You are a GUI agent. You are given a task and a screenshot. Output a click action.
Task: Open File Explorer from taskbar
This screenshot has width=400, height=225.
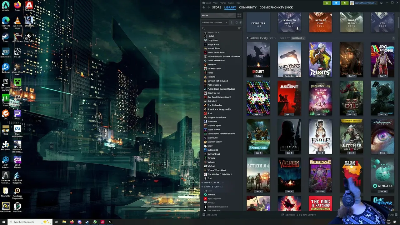[x=64, y=222]
